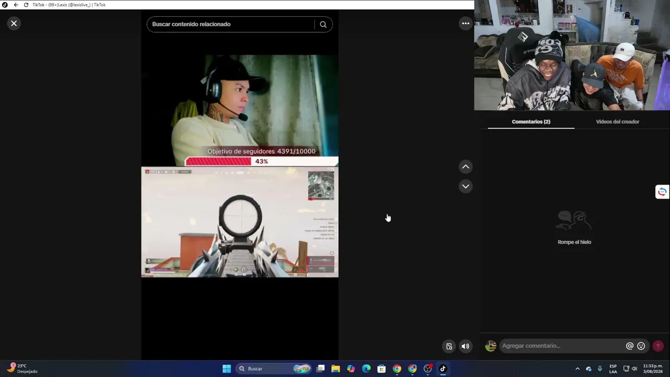Insert a mention with the @ icon

(x=630, y=346)
